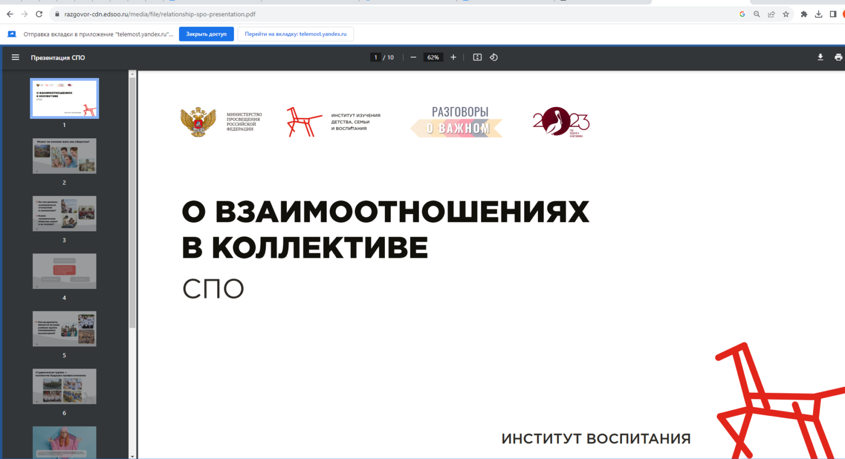Toggle the browser side panel
Image resolution: width=845 pixels, height=459 pixels.
point(833,15)
